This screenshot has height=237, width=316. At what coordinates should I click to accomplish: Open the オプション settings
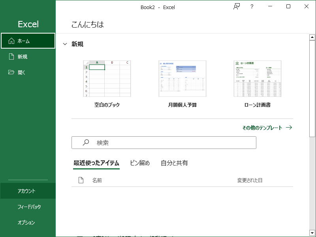point(28,222)
